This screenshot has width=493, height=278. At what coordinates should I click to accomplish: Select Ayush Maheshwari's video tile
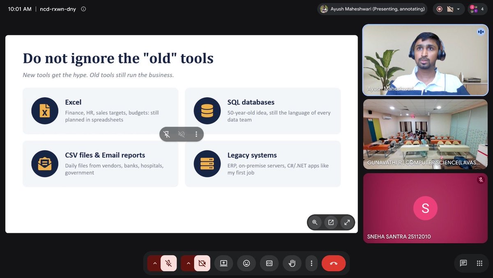click(425, 60)
